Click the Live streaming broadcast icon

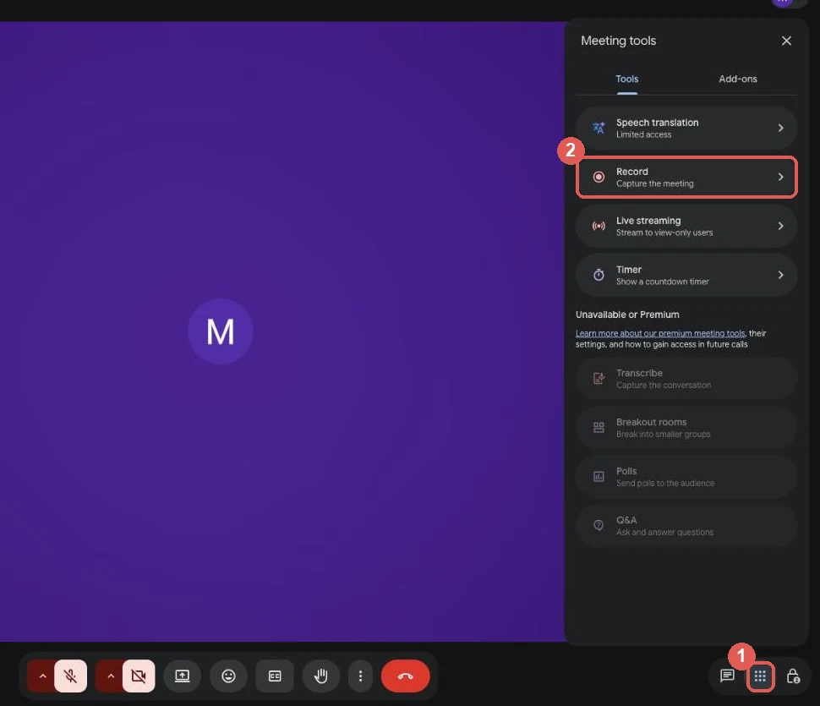tap(599, 226)
